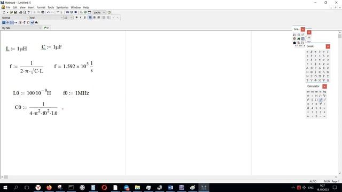Open the Calculus toolbar palette
This screenshot has height=192, width=342.
coord(20,22)
